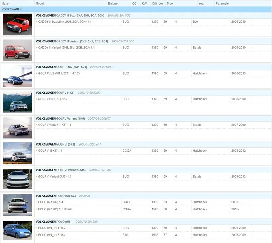Select the POLO (6R, 6C) 1.4 row
Screen dimensions: 272x243
(153, 202)
